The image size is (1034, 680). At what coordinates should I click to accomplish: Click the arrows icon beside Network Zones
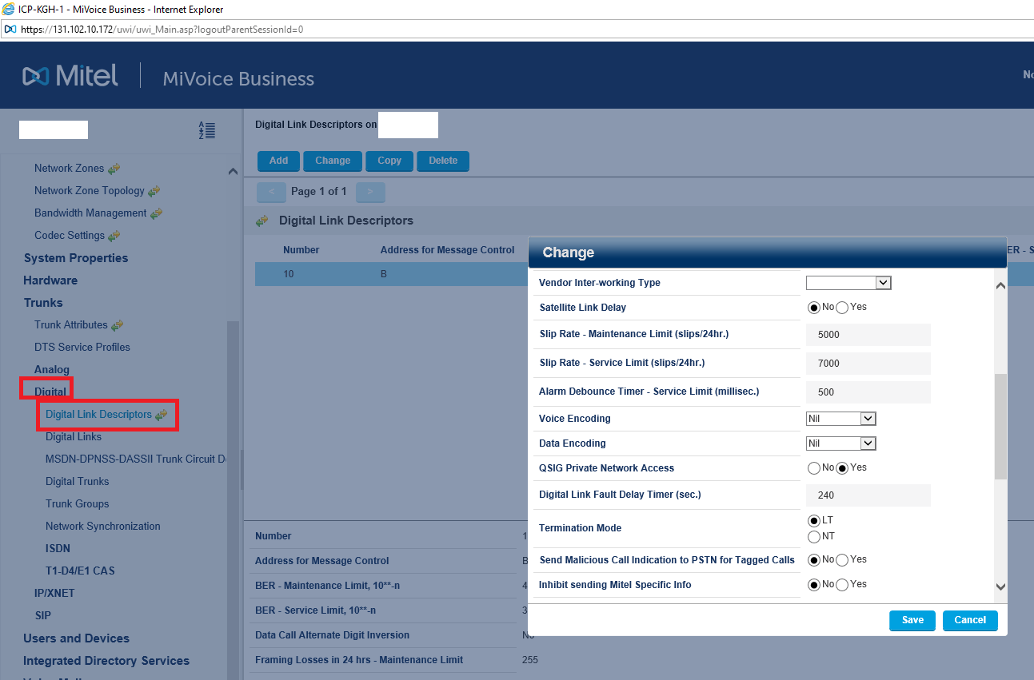114,169
